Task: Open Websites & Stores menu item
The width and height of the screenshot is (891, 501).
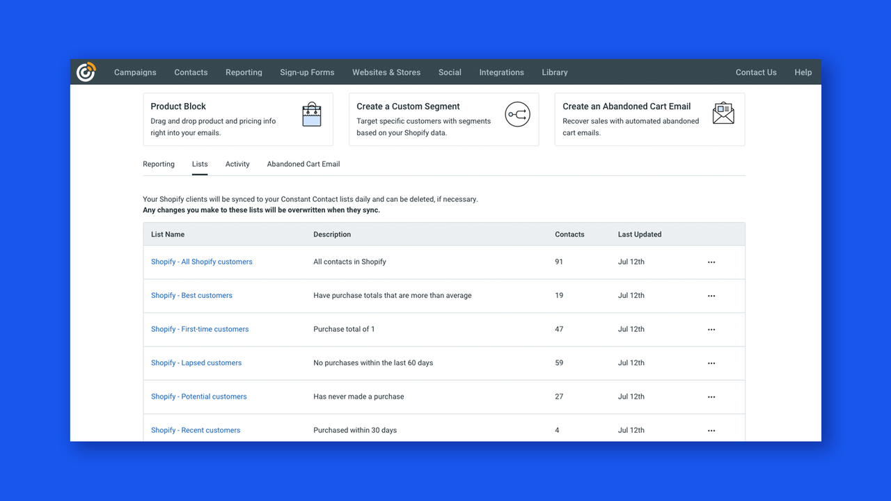Action: (386, 72)
